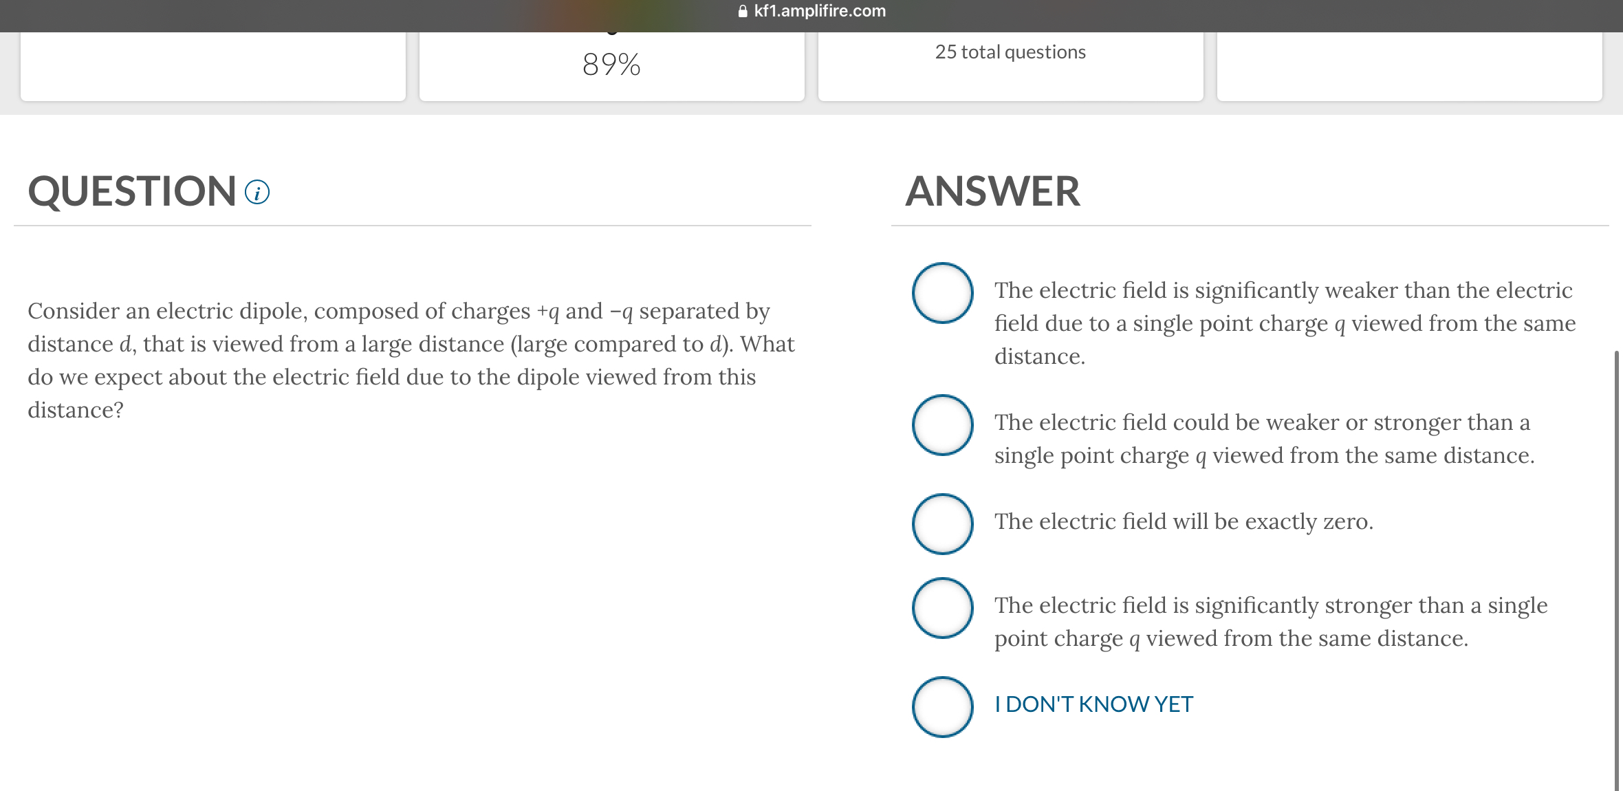Image resolution: width=1623 pixels, height=791 pixels.
Task: Click the partially visible gauge above 89%
Action: pyautogui.click(x=611, y=33)
